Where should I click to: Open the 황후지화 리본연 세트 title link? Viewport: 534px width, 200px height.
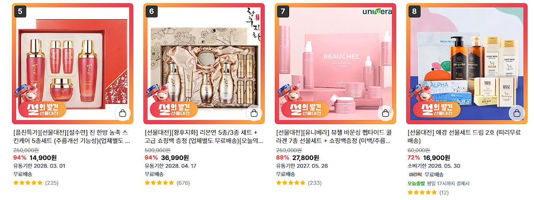coord(204,137)
